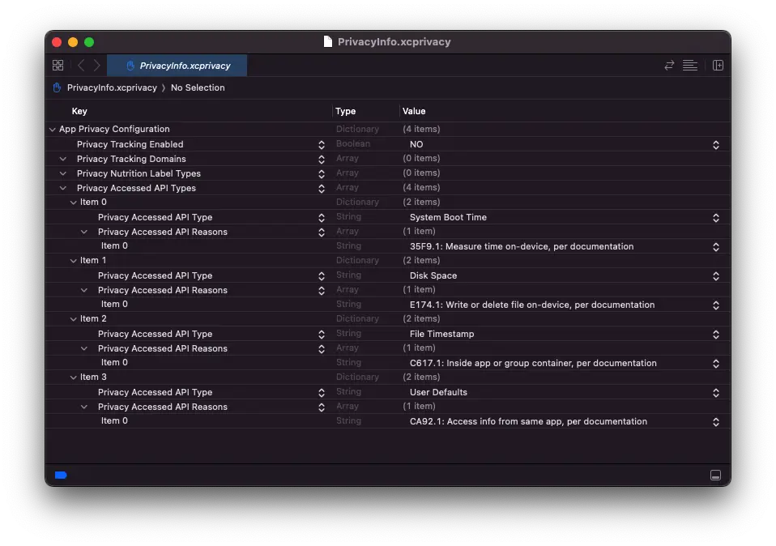Click key stepper for Privacy Accessed API Types

pyautogui.click(x=322, y=188)
